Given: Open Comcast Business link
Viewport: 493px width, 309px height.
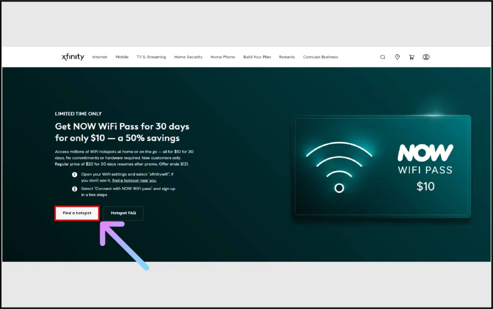Looking at the screenshot, I should 321,57.
